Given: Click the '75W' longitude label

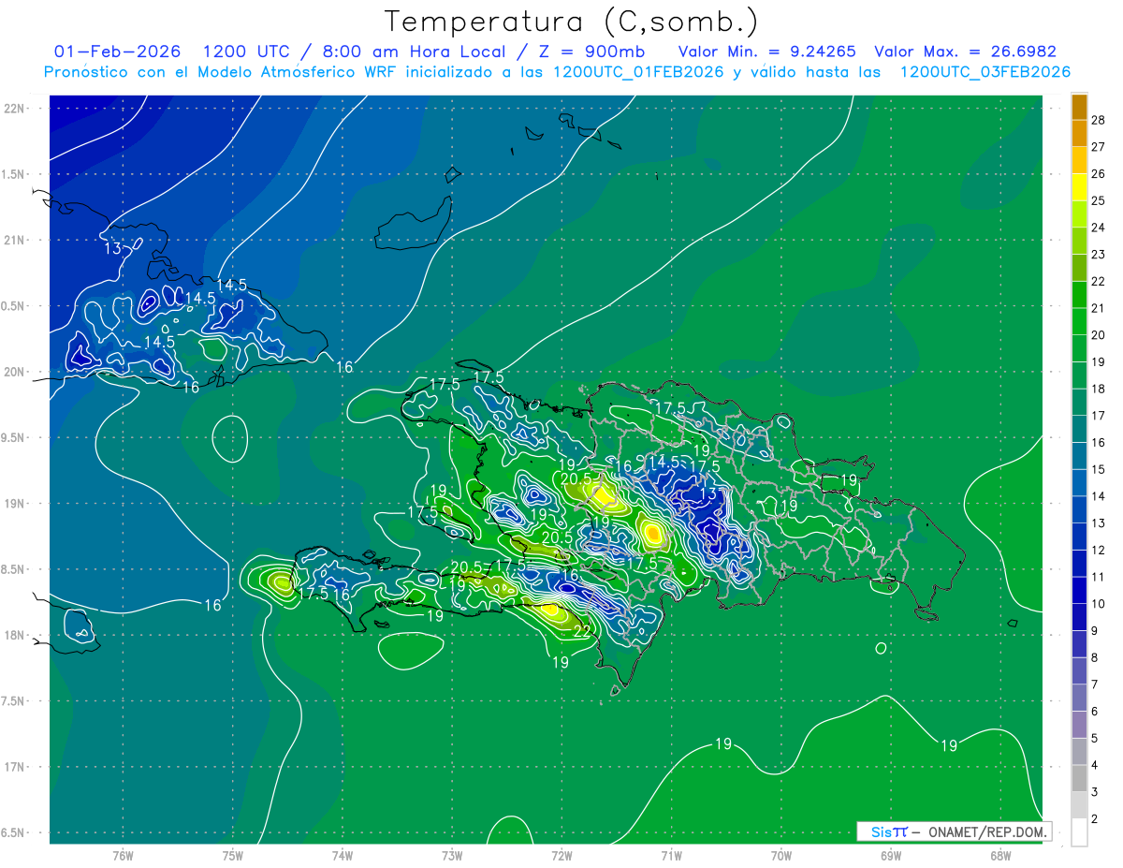Looking at the screenshot, I should (233, 856).
